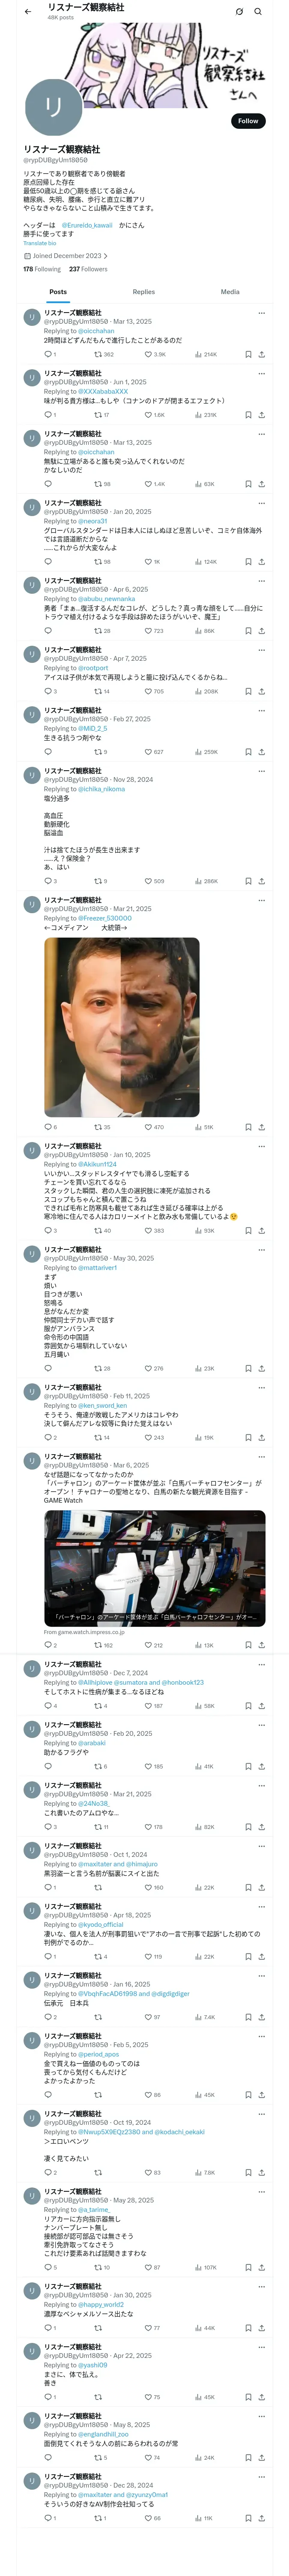Share the Apr 6, 2025 post
The width and height of the screenshot is (289, 2576).
click(x=261, y=631)
